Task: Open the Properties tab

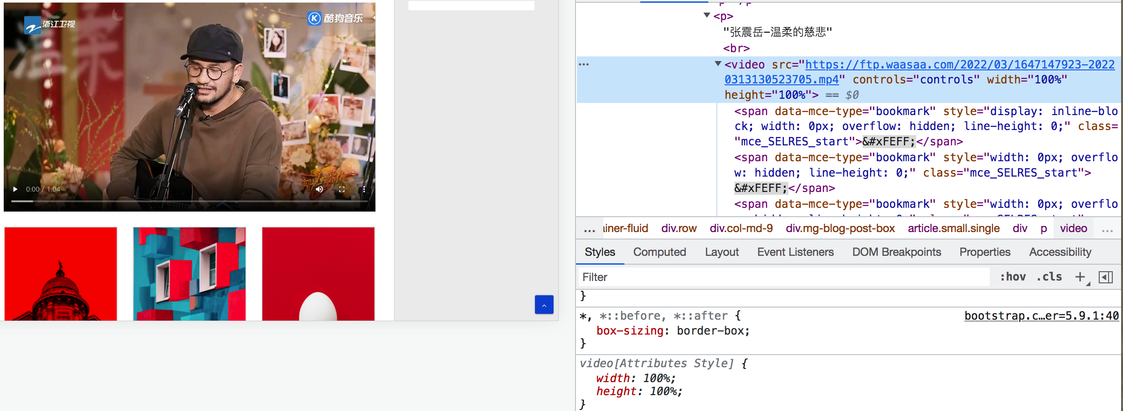Action: pos(985,252)
